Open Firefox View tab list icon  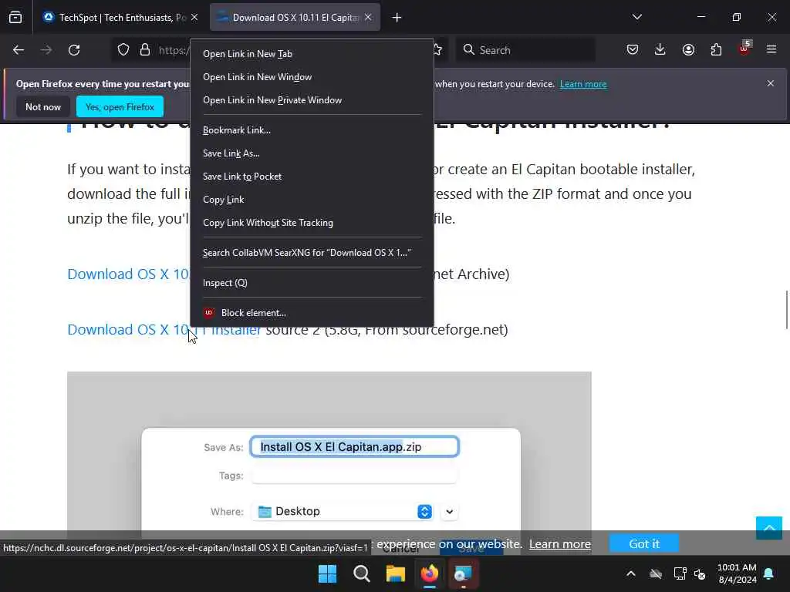click(x=15, y=18)
